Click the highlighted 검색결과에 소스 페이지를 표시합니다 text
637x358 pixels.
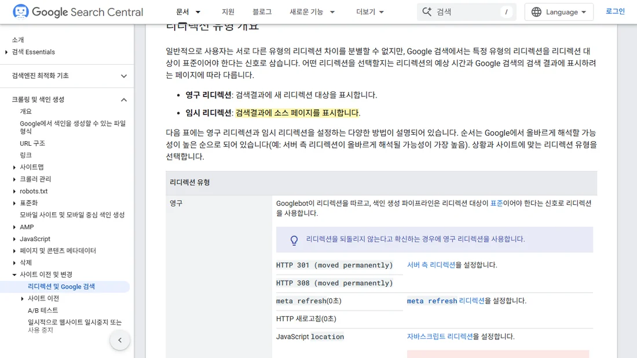pyautogui.click(x=298, y=113)
